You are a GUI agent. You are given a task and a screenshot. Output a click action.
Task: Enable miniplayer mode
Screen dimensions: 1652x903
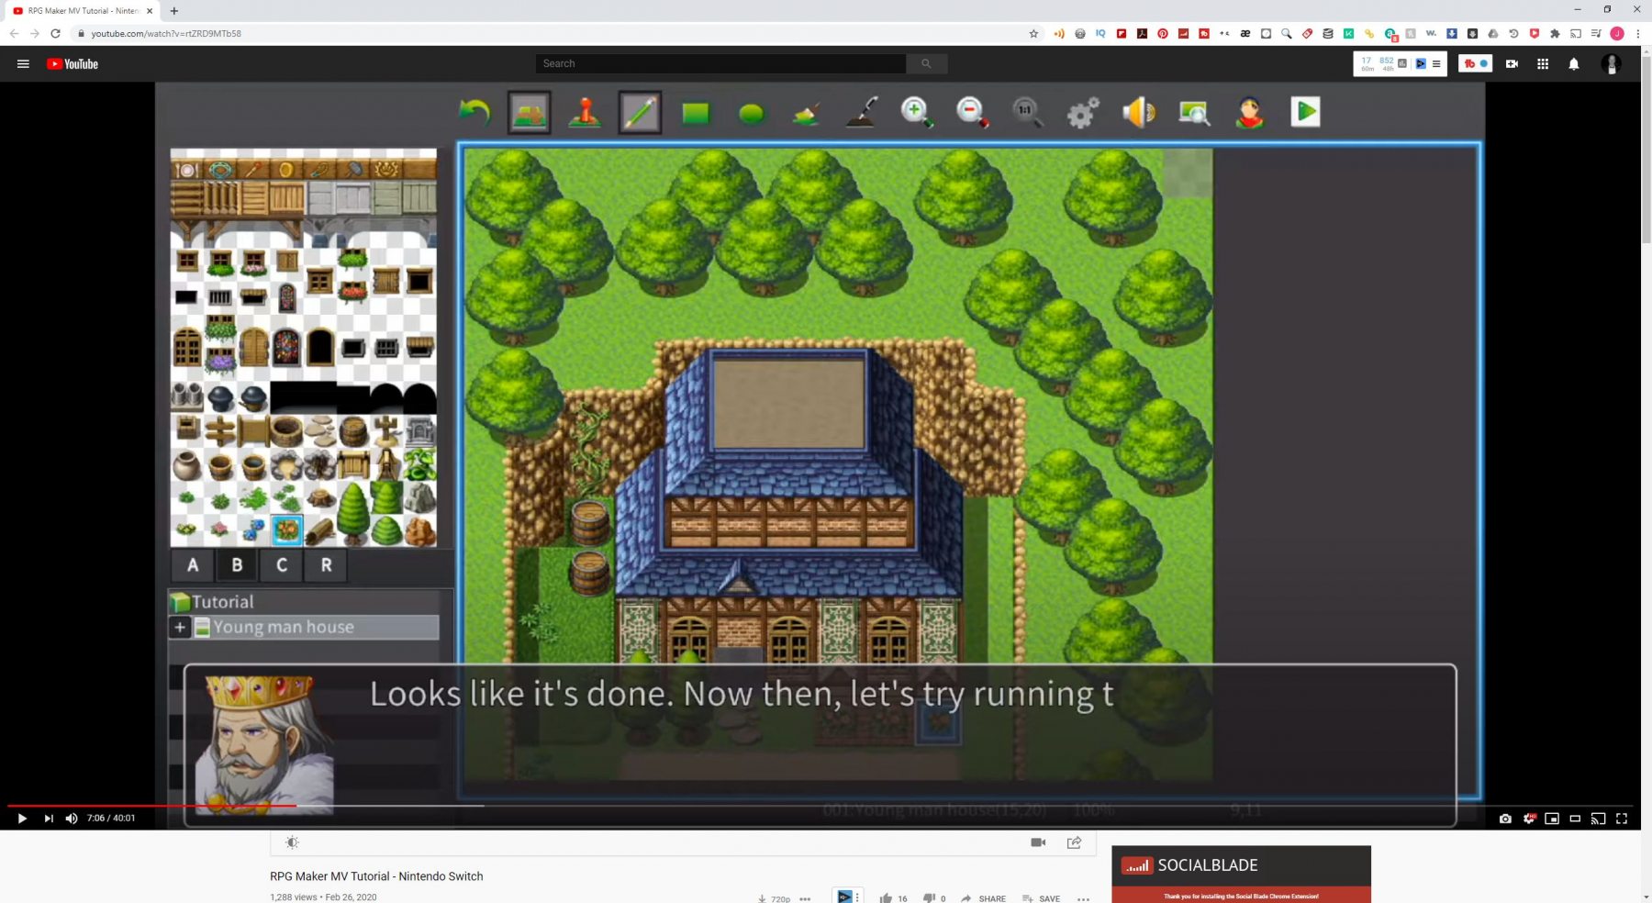point(1552,819)
